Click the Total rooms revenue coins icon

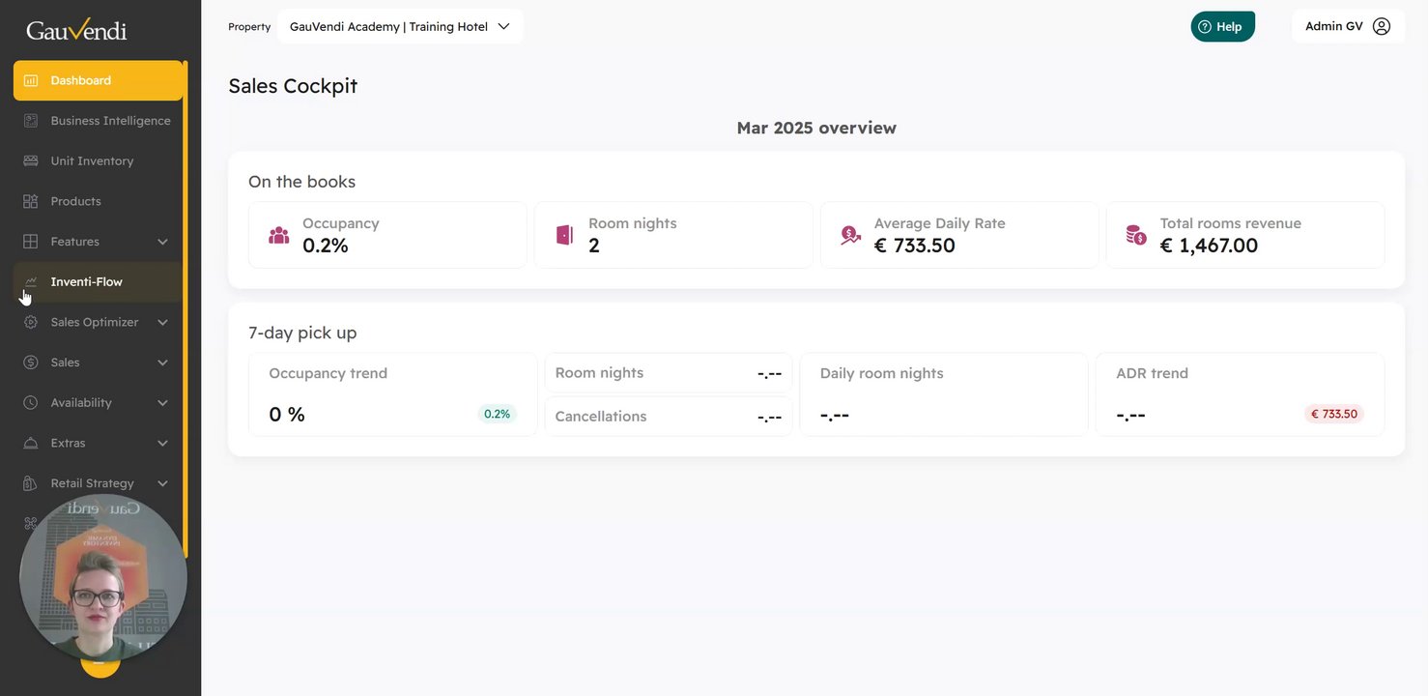(1136, 235)
